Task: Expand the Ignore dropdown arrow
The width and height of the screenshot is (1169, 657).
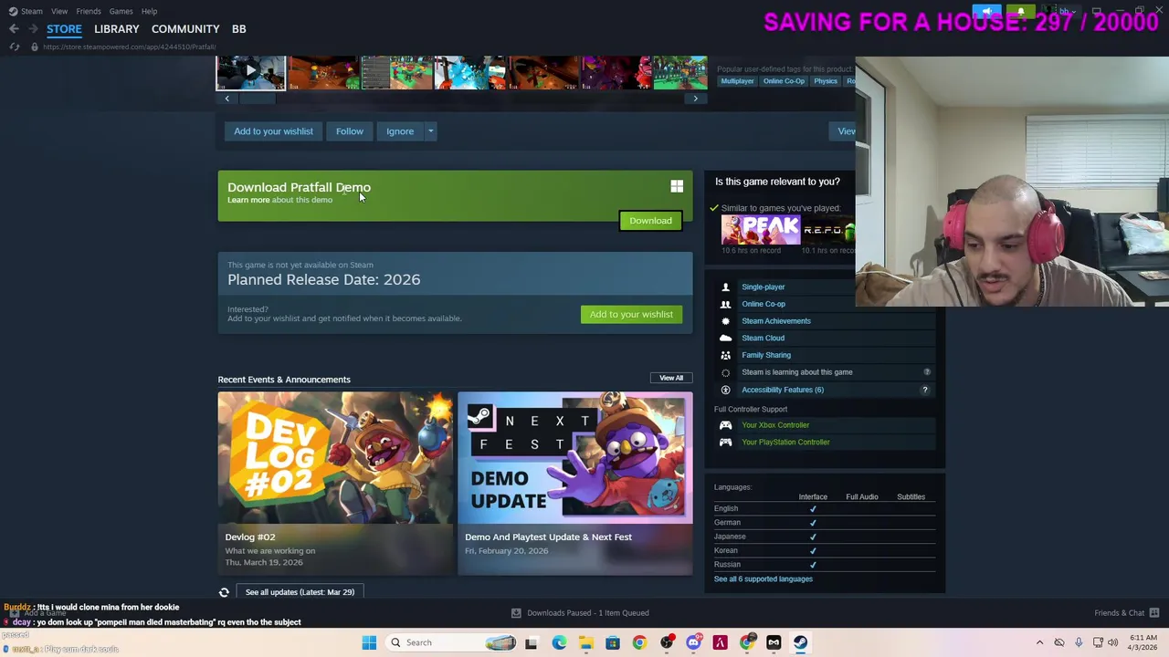Action: [430, 131]
